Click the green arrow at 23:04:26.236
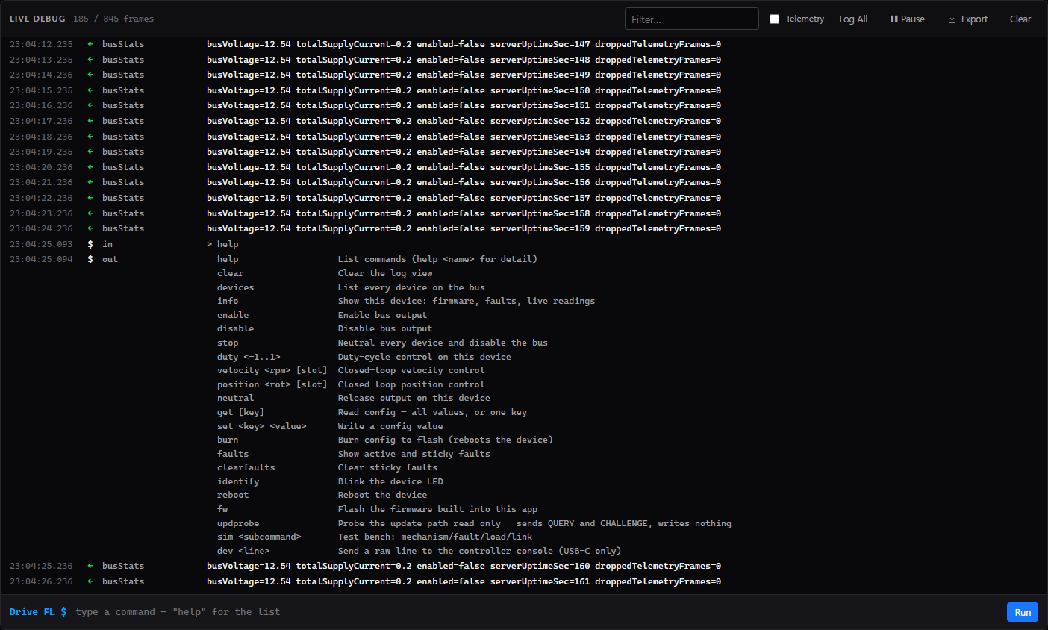 pyautogui.click(x=90, y=581)
